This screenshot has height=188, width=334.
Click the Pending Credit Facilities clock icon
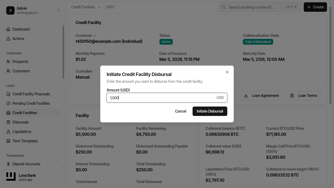(x=8, y=103)
